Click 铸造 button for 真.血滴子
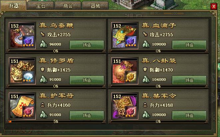Viewport: 220px width, 137px height. pyautogui.click(x=189, y=45)
